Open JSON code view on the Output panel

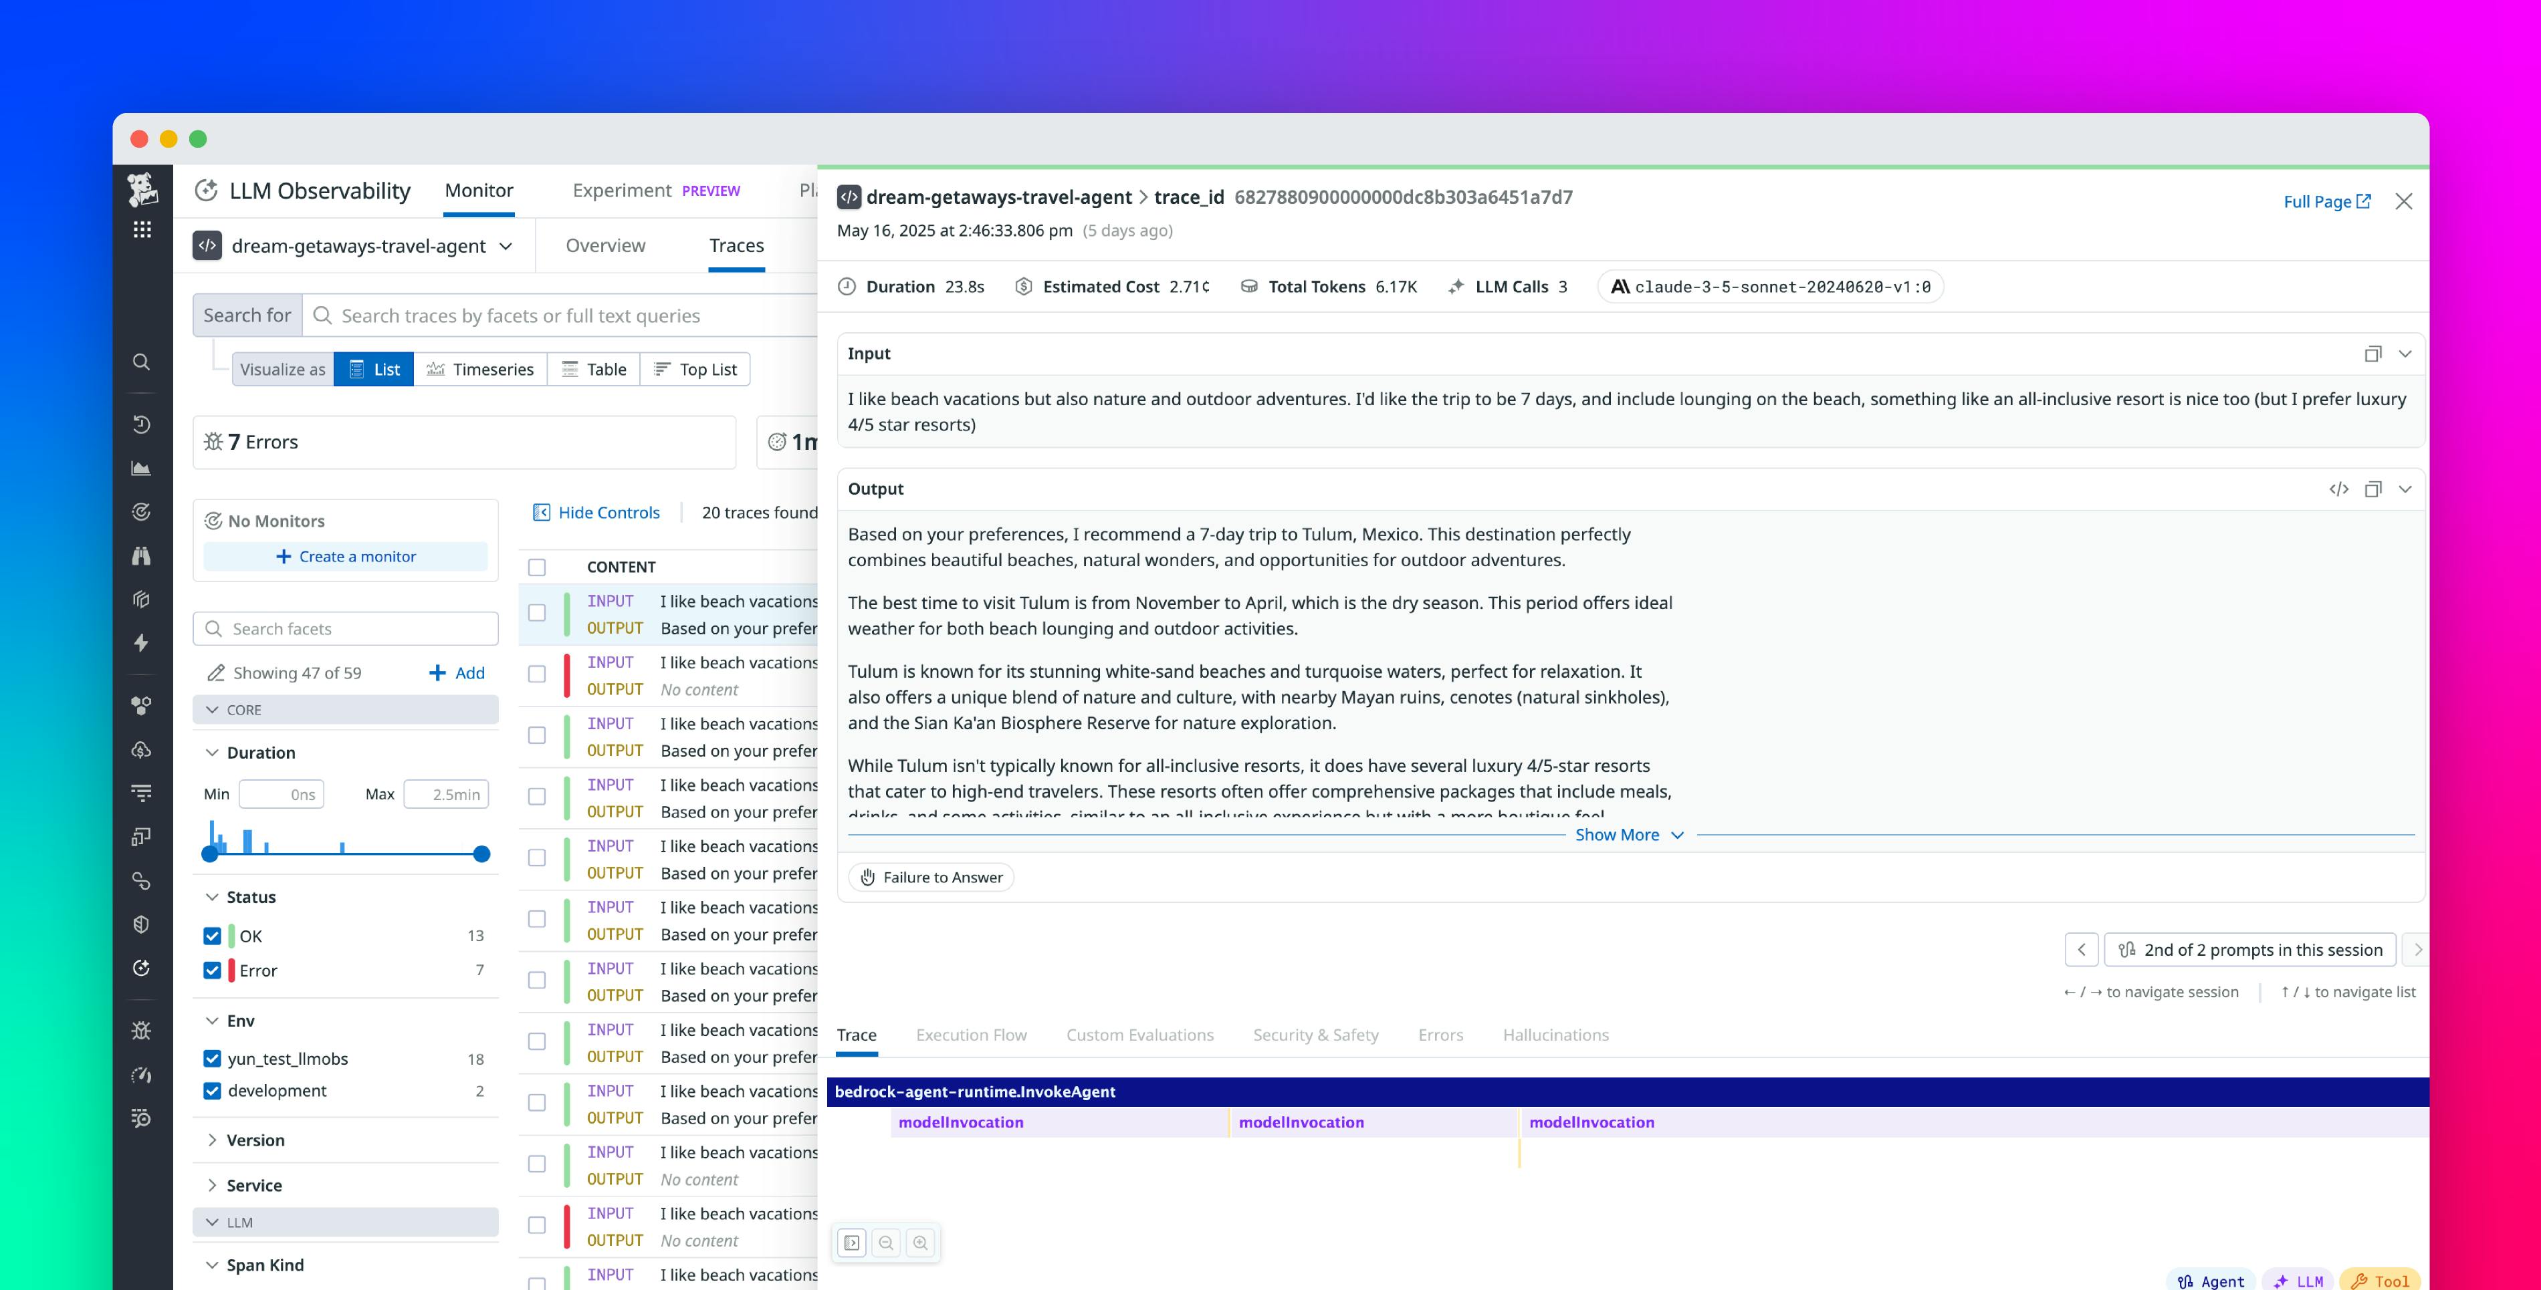coord(2338,488)
